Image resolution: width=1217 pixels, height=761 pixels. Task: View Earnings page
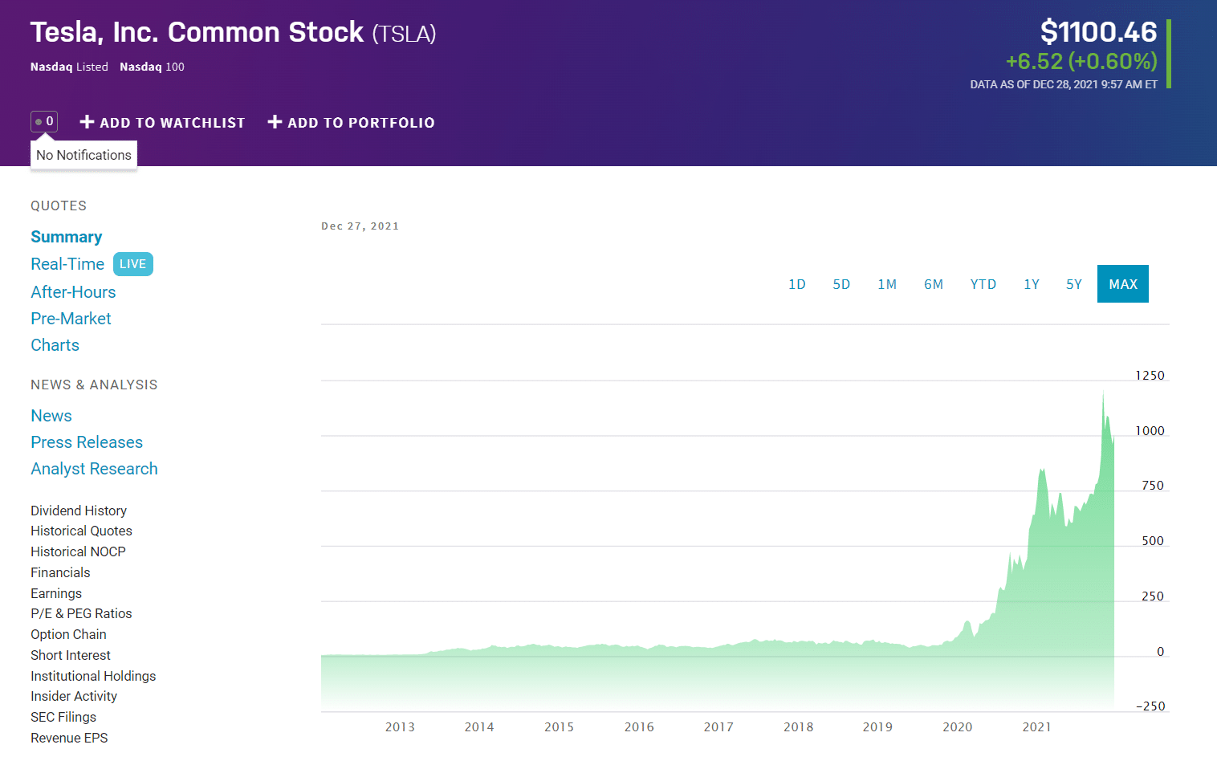[56, 593]
